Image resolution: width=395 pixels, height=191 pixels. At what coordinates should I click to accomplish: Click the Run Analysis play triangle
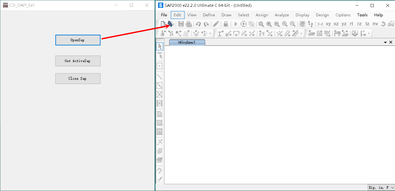click(x=236, y=24)
